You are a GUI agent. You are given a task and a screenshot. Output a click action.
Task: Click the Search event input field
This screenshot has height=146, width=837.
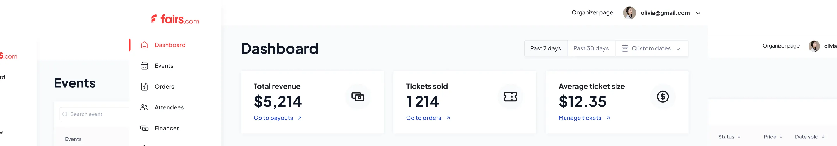pos(94,114)
